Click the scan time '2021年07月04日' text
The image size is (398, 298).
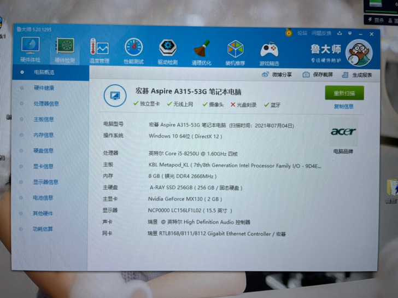coord(274,126)
